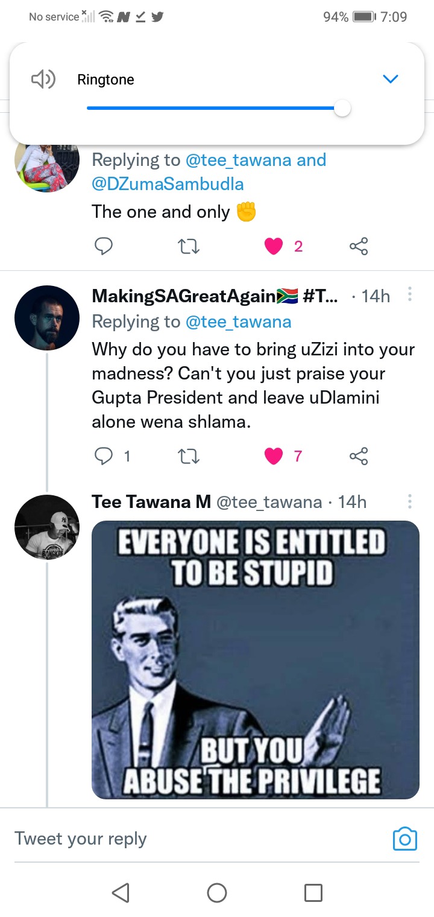
Task: Adjust the Ringtone volume slider
Action: [218, 109]
